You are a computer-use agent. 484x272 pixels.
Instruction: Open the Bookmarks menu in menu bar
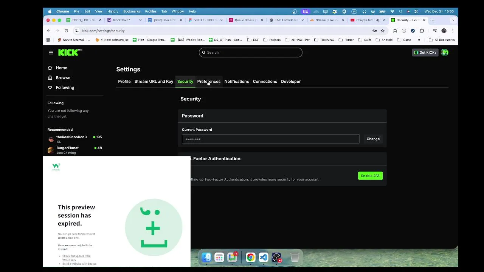coord(132,11)
